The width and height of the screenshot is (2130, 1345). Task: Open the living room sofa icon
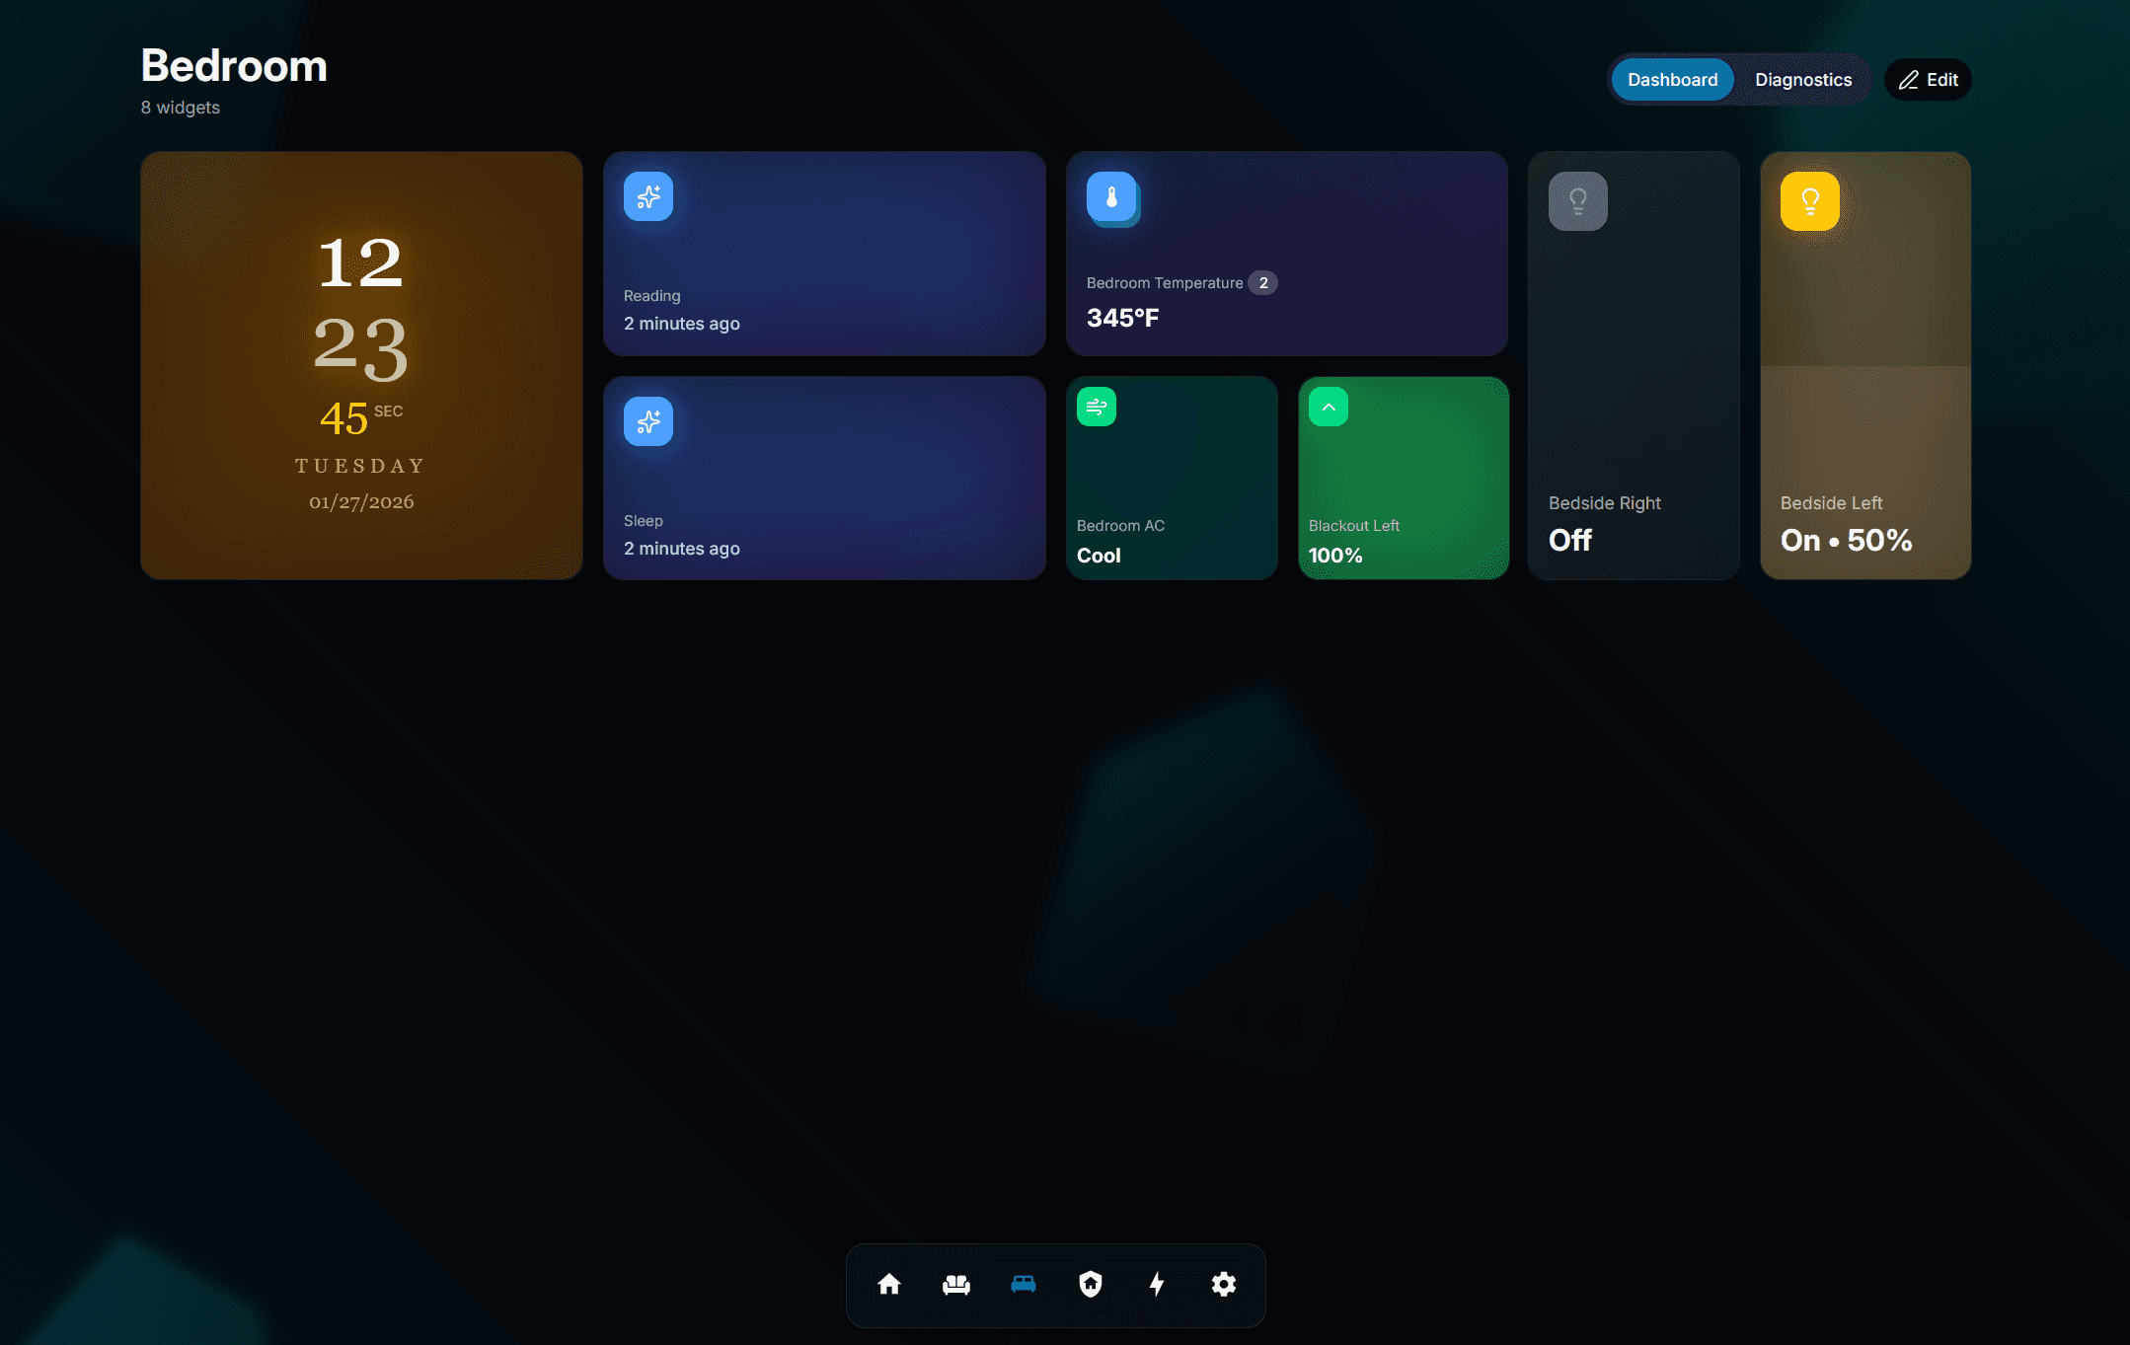pyautogui.click(x=955, y=1284)
